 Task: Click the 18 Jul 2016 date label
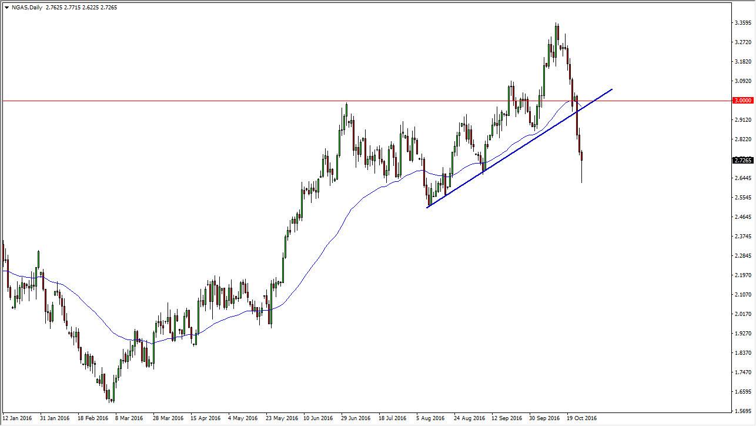[393, 419]
